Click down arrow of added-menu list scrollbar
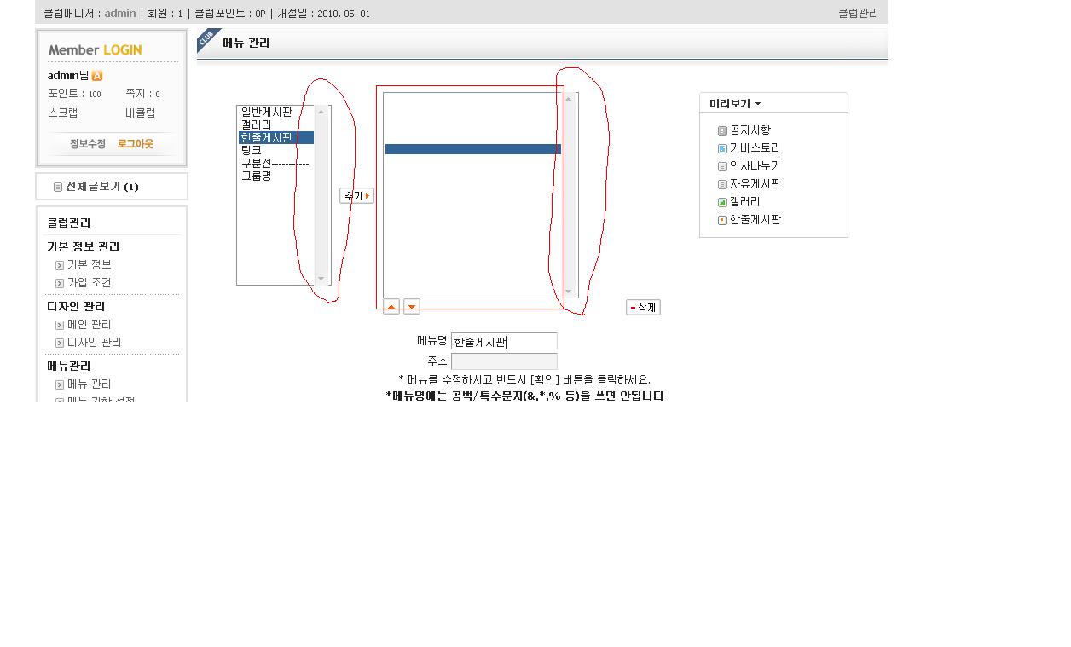 [569, 292]
